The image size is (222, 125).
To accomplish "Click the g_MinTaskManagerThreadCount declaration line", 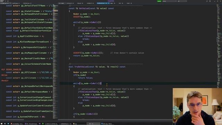I will [29, 42].
